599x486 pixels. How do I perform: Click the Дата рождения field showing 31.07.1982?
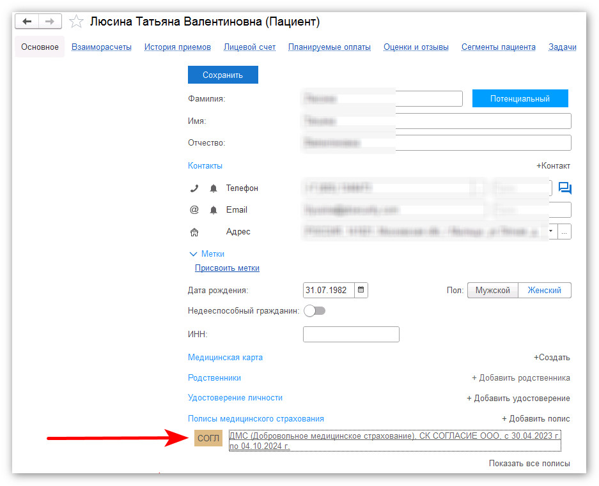[329, 290]
